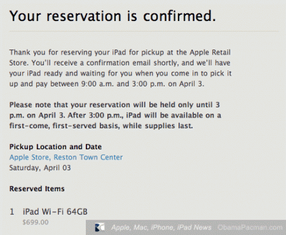Click the 'Apple, Mac, iPhone, iPad News' tagline
The height and width of the screenshot is (235, 286).
click(x=161, y=227)
